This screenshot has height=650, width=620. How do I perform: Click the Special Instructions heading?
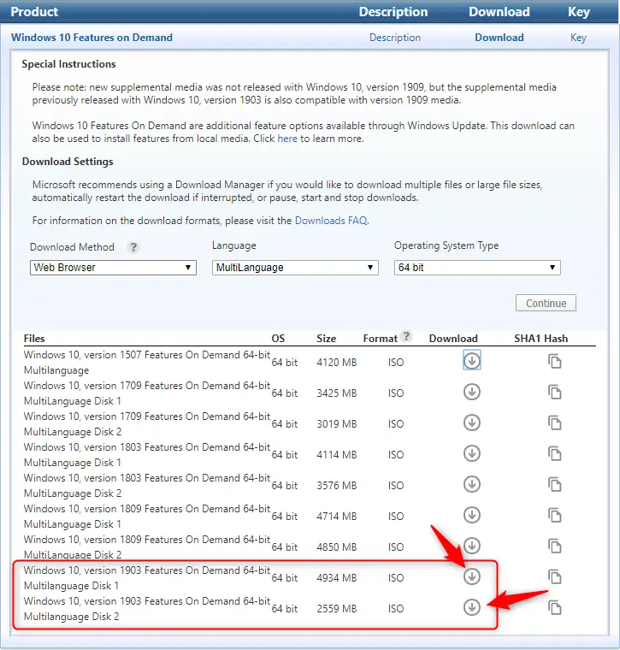68,64
